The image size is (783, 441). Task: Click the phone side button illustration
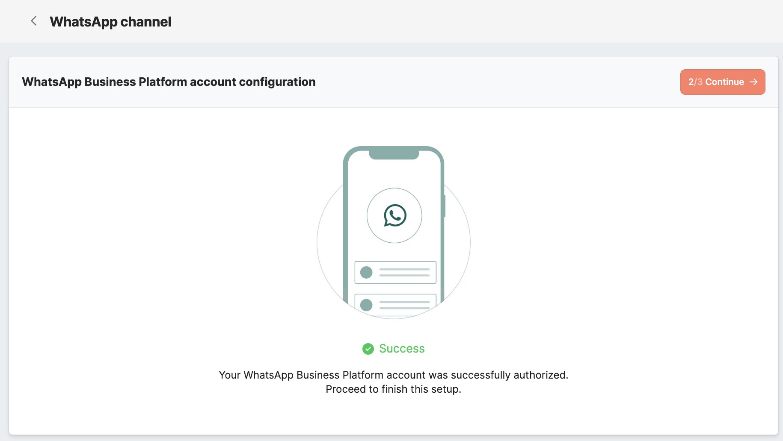[445, 206]
